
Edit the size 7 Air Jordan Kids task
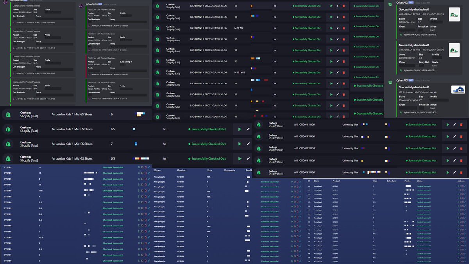coord(248,144)
